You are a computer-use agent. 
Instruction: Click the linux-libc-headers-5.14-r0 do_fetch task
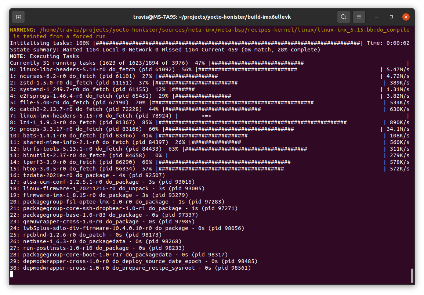[x=210, y=69]
